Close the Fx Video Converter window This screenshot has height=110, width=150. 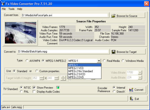point(146,4)
